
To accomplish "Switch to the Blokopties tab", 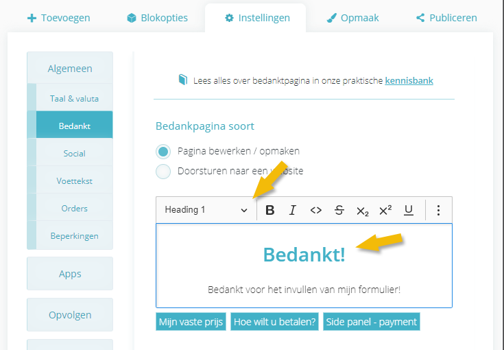I will pyautogui.click(x=158, y=18).
